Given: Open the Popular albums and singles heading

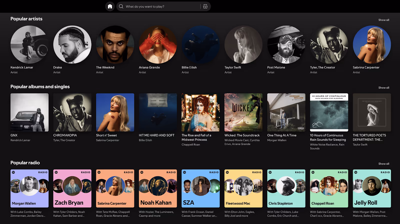Looking at the screenshot, I should click(x=40, y=87).
